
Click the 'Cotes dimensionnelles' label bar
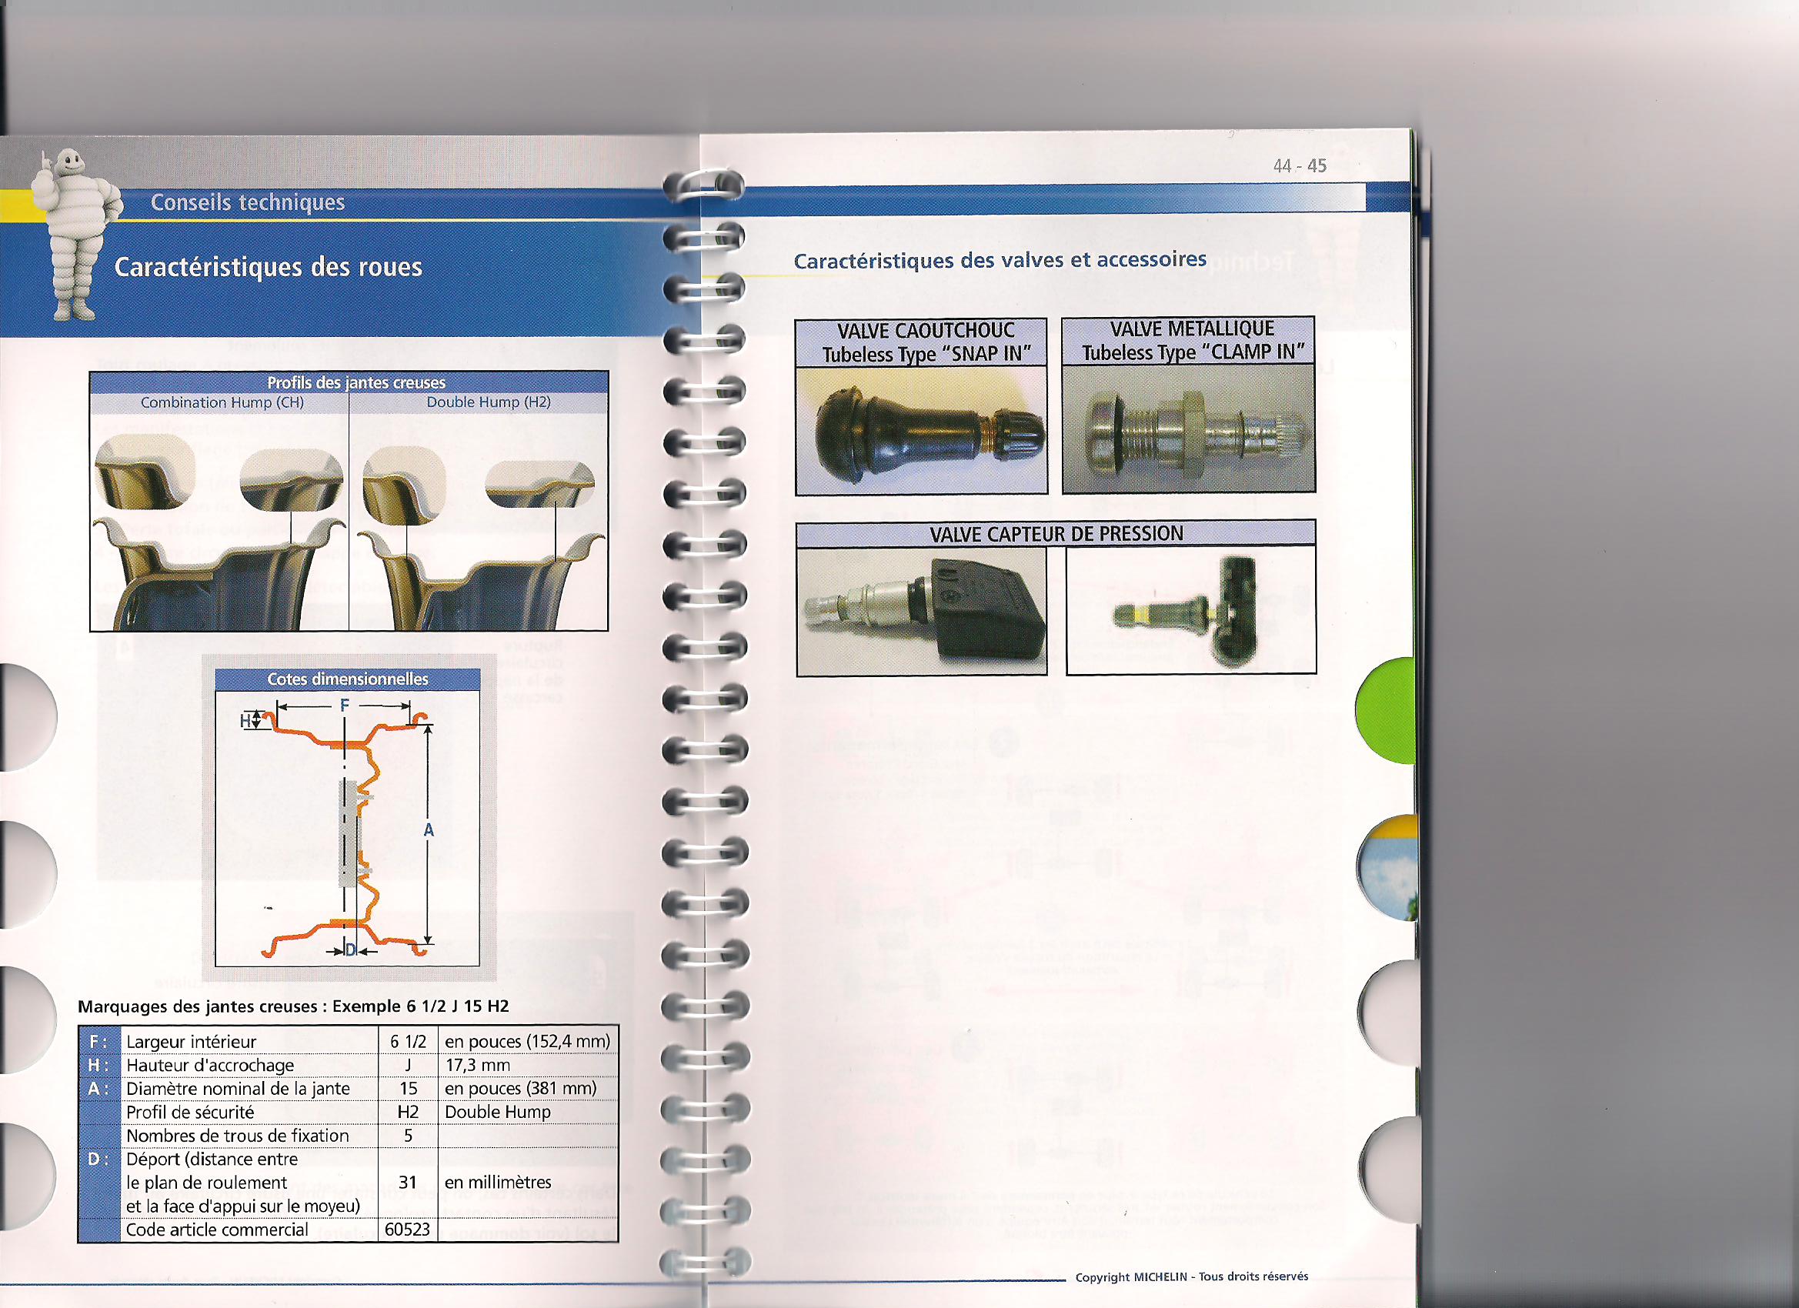click(x=348, y=679)
